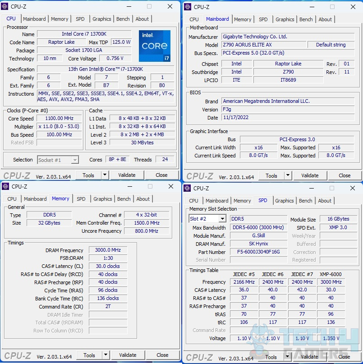Click the Cores value "8P + 8E"
Image resolution: width=363 pixels, height=364 pixels.
(117, 160)
